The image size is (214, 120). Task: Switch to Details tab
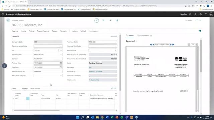pyautogui.click(x=130, y=36)
